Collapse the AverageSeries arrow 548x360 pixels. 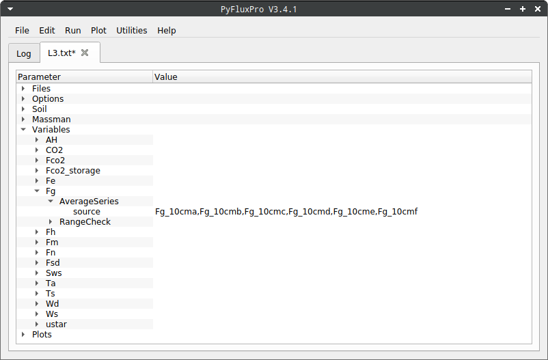(51, 201)
